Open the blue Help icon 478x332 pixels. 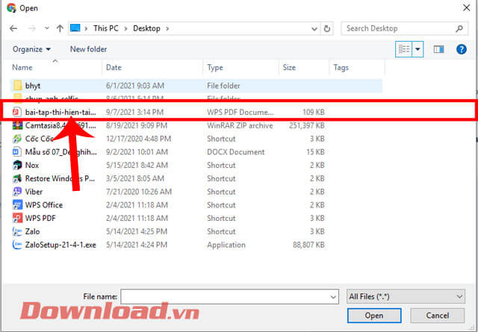tap(462, 49)
